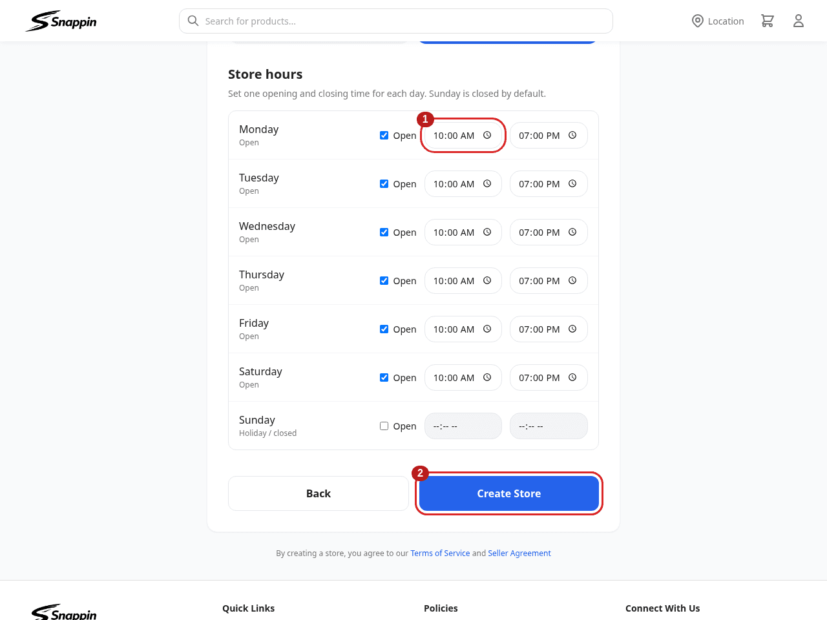This screenshot has height=620, width=827.
Task: Open Friday opening time clock picker
Action: [487, 329]
